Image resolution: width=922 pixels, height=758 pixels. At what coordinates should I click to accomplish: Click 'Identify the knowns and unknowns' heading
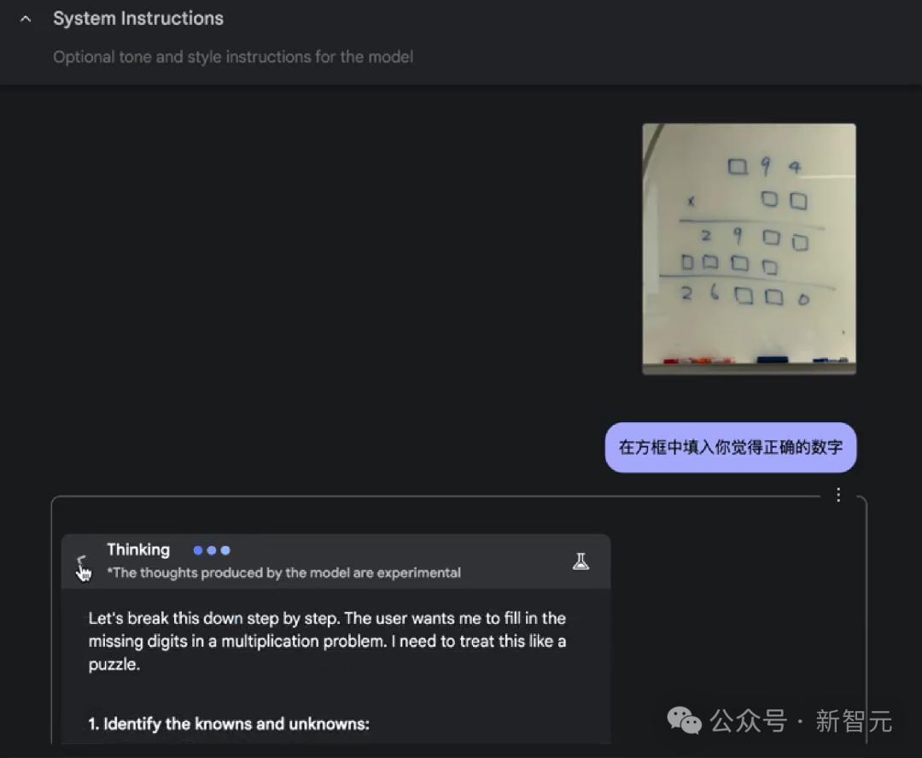(x=229, y=723)
